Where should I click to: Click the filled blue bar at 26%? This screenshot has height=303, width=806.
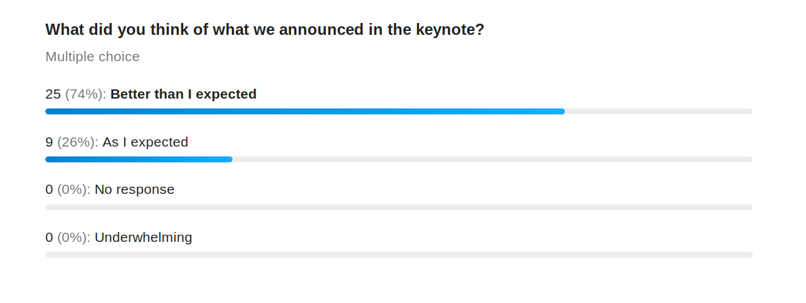(x=139, y=160)
